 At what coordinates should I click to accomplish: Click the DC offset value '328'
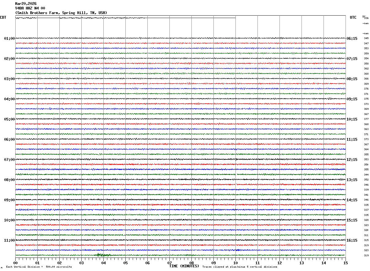pyautogui.click(x=366, y=220)
